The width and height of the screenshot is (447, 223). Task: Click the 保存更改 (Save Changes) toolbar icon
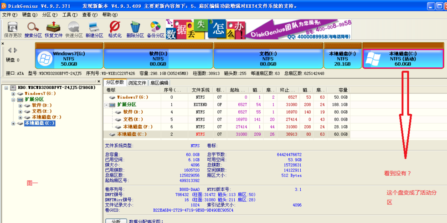pyautogui.click(x=12, y=29)
